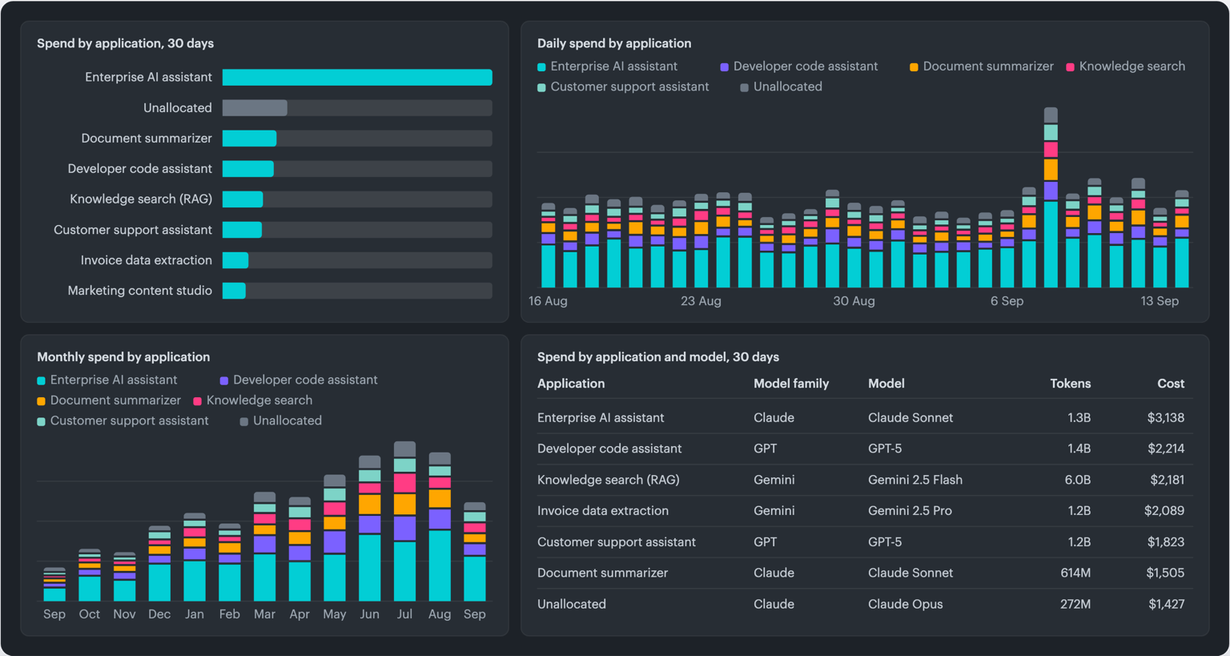Select the "$3,138" cost cell

tap(1166, 417)
